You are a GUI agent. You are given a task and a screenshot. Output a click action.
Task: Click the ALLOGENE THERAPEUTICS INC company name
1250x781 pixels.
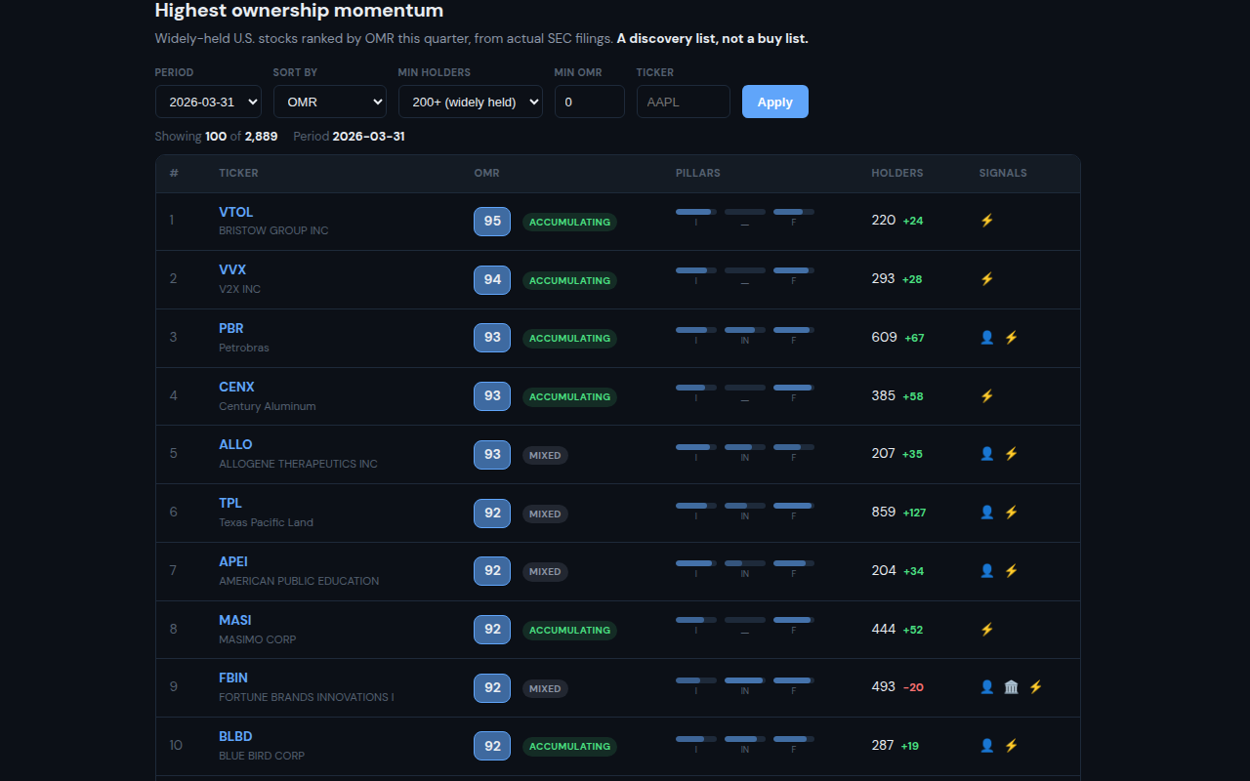click(298, 464)
